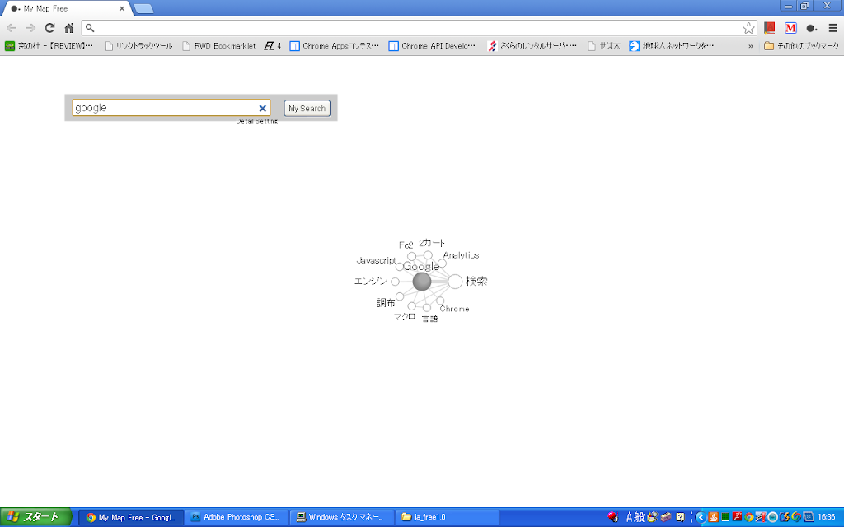Reload the page
Viewport: 844px width, 527px height.
tap(49, 28)
